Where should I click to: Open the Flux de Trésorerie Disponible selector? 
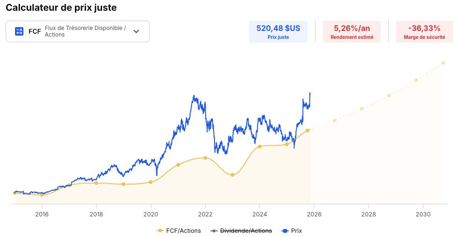coord(78,31)
